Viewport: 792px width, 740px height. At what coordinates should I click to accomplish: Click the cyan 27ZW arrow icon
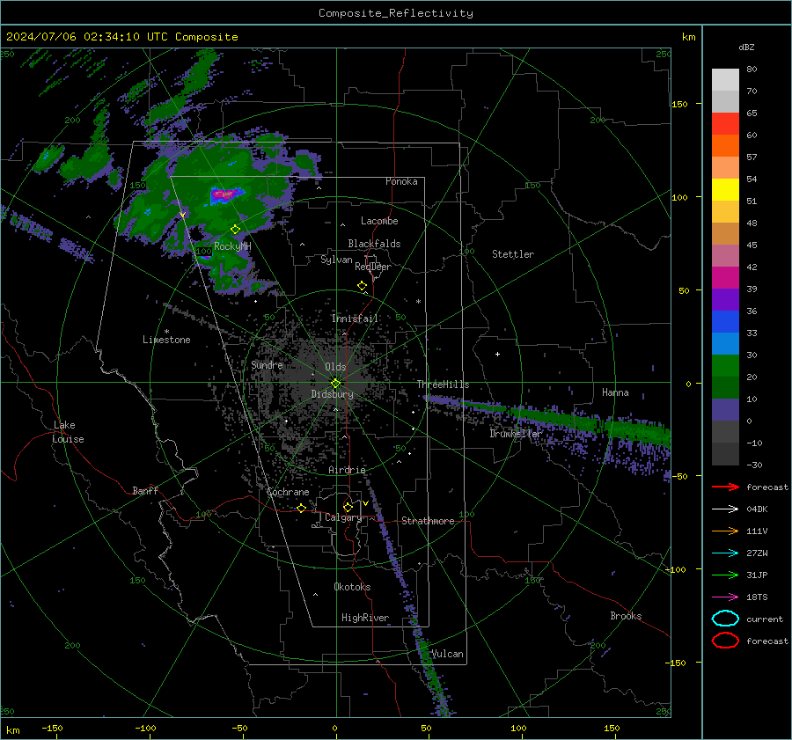(x=725, y=553)
